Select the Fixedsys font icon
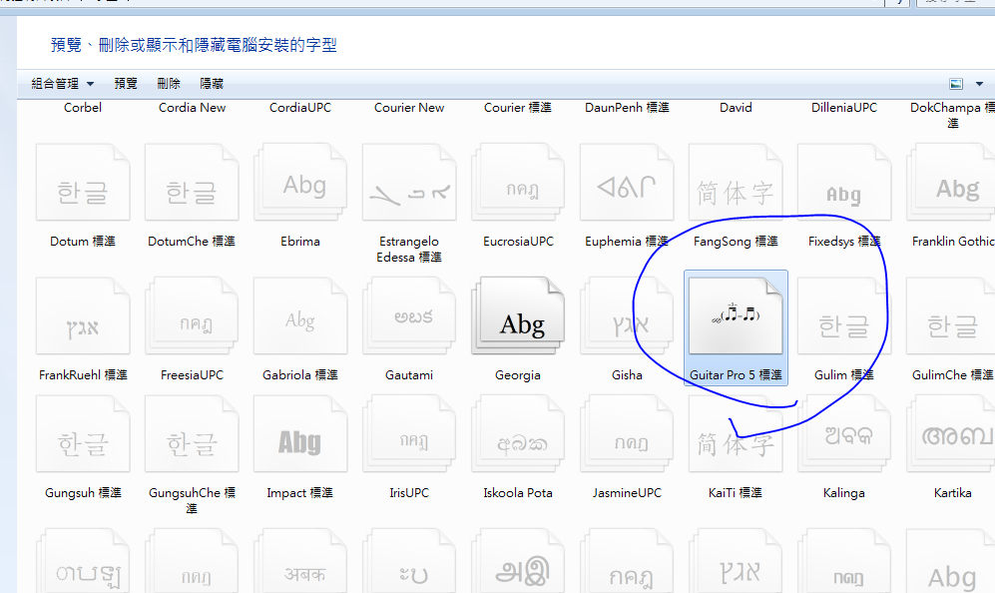995x593 pixels. pos(844,183)
